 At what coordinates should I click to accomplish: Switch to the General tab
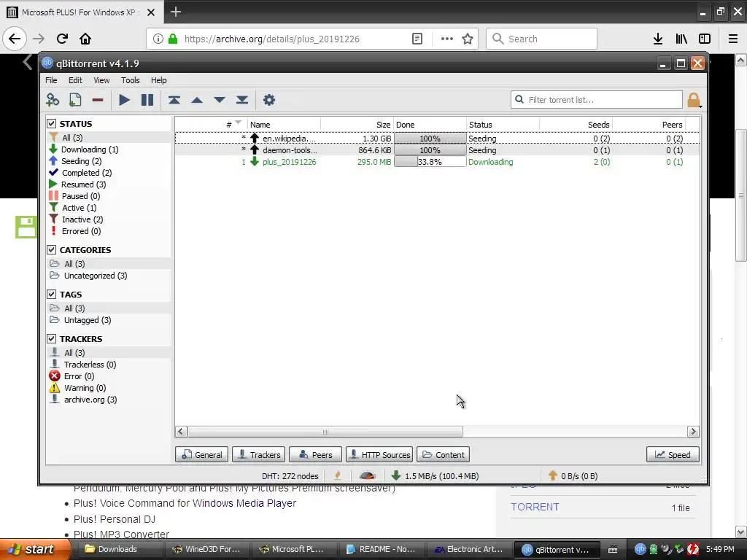(x=202, y=455)
